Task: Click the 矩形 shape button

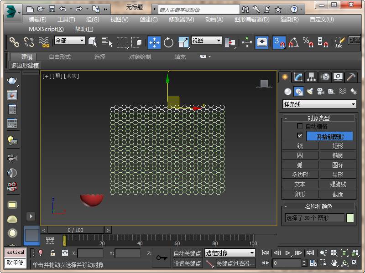Action: tap(338, 146)
